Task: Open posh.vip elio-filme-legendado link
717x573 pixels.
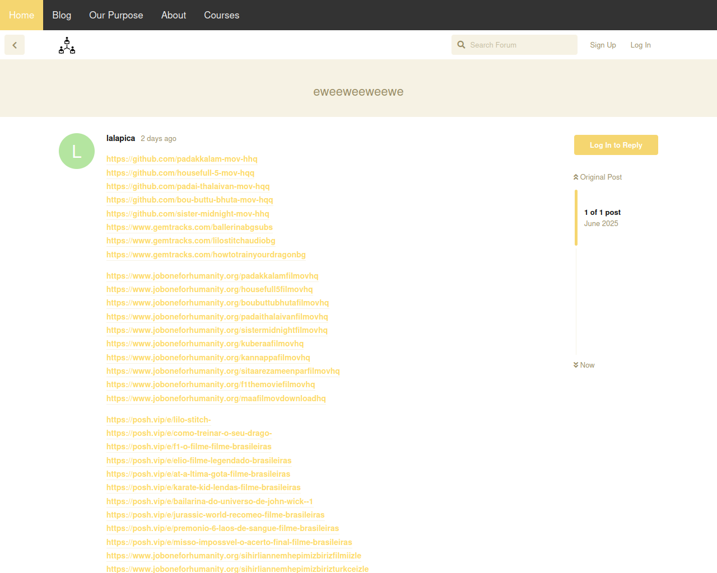Action: (199, 461)
